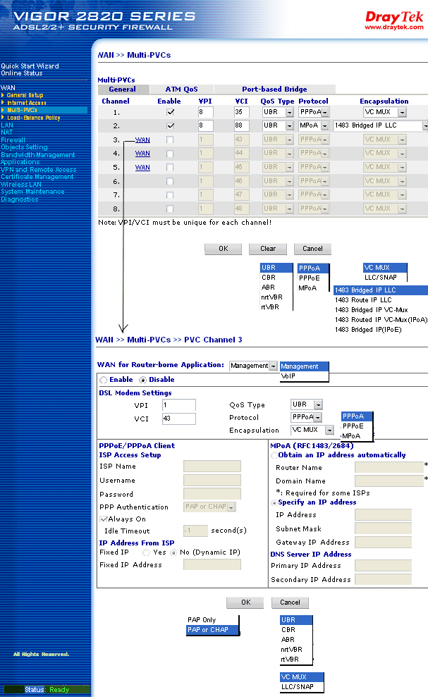Open Diagnostics menu
Image resolution: width=428 pixels, height=699 pixels.
(20, 199)
